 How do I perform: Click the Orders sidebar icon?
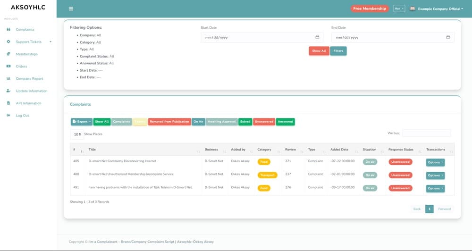pos(8,67)
